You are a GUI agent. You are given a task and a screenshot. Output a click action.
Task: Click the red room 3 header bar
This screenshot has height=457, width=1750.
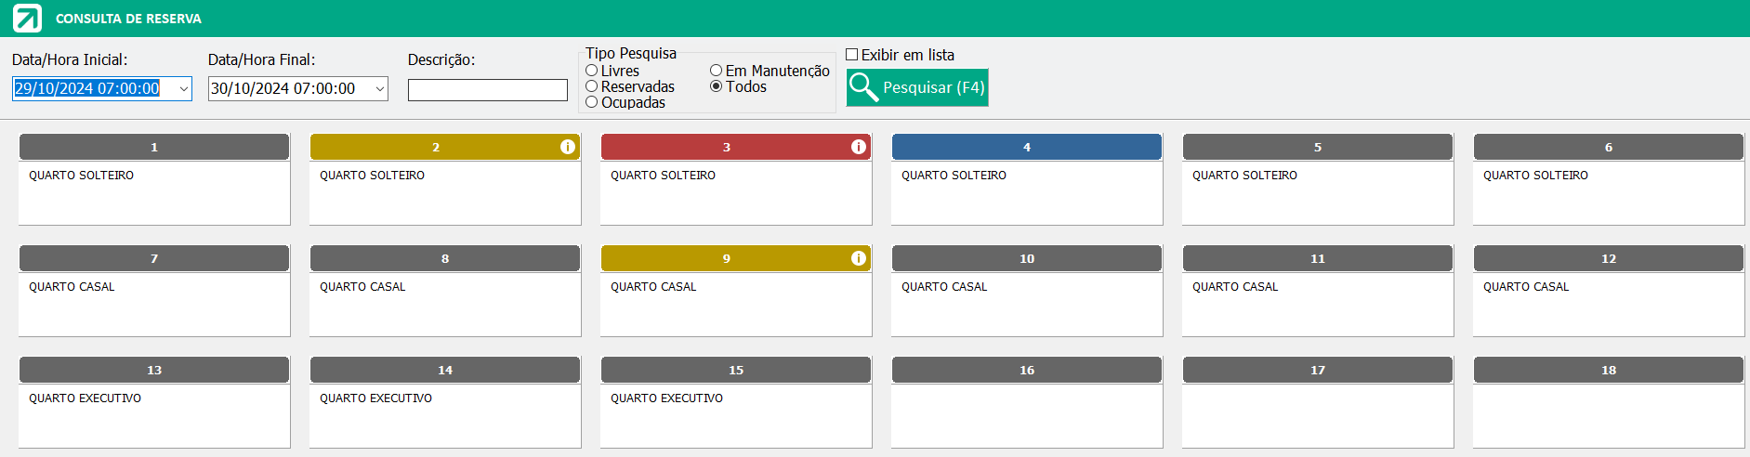pyautogui.click(x=736, y=147)
